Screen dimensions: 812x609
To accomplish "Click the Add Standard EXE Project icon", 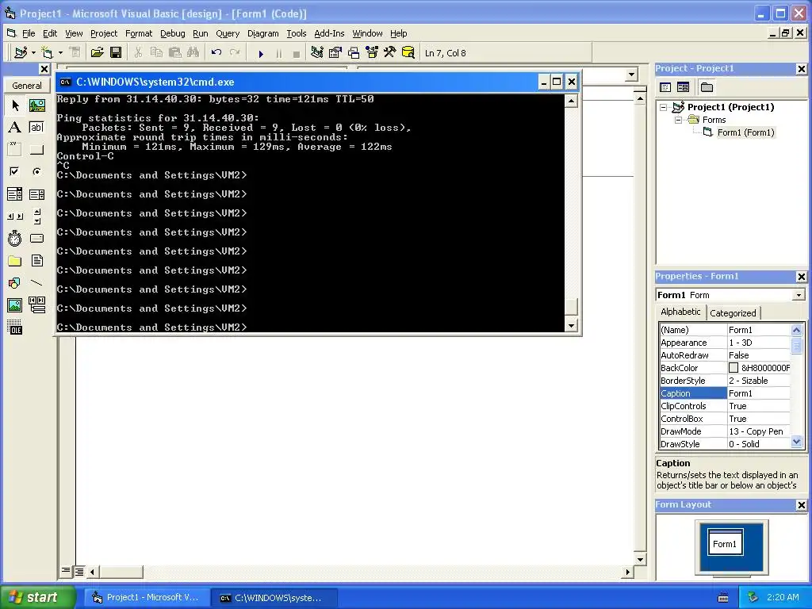I will (x=21, y=53).
